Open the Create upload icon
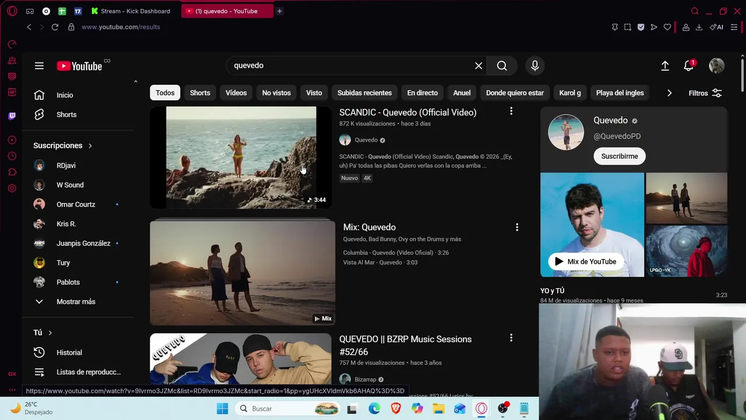Viewport: 746px width, 420px height. [x=665, y=66]
